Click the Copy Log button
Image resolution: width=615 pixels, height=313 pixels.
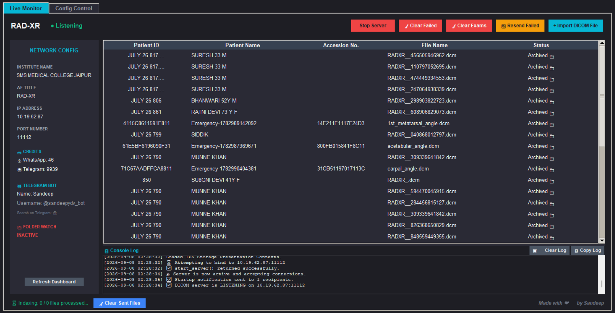[x=588, y=251]
